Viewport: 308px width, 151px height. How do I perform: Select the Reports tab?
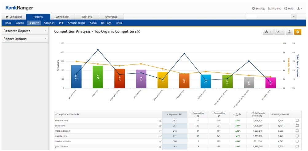coord(38,17)
